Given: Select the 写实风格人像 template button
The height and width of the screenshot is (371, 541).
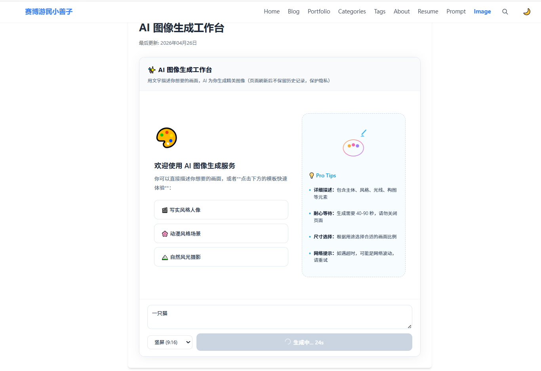Looking at the screenshot, I should coord(221,210).
